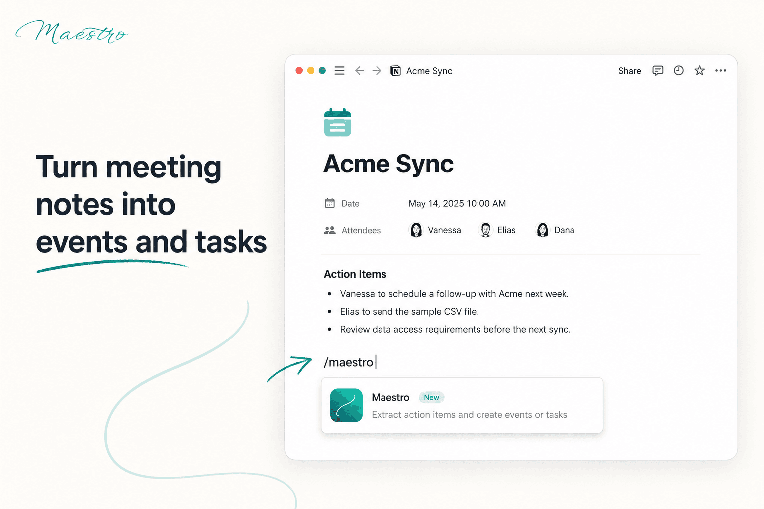Click the yellow minimize window dot
764x509 pixels.
(311, 71)
